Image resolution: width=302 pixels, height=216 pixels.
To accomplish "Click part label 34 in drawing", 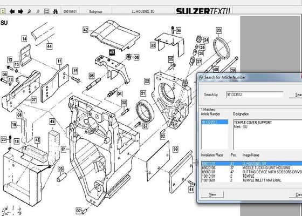I will [x=179, y=30].
